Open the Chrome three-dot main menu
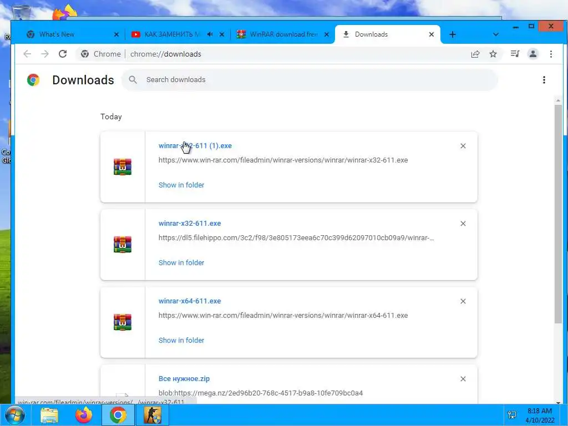 pyautogui.click(x=551, y=54)
